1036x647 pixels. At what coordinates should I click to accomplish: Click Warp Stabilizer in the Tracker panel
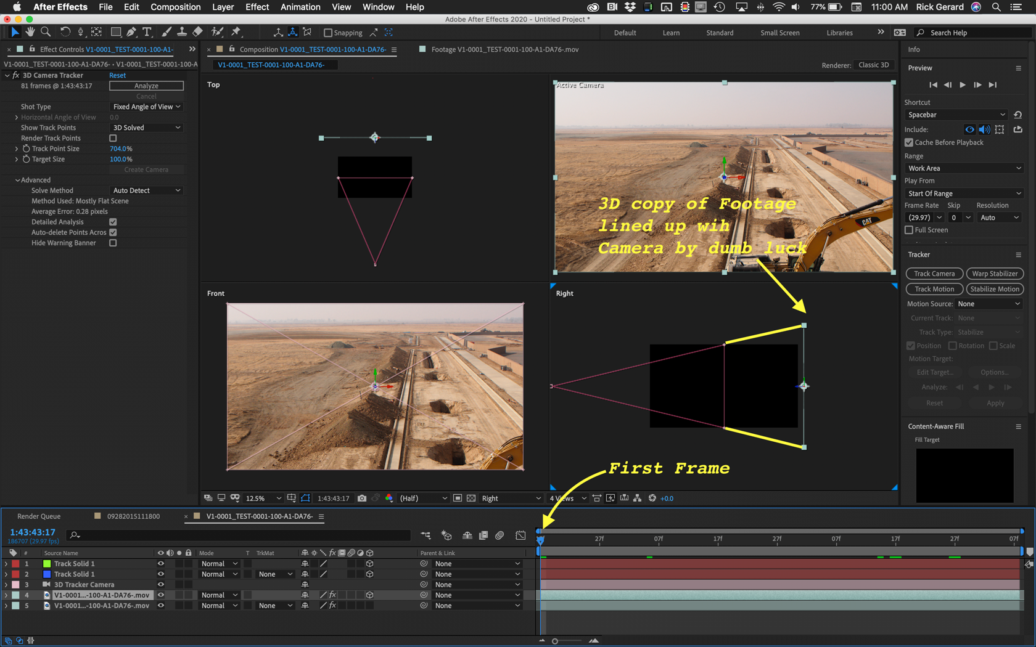(995, 273)
